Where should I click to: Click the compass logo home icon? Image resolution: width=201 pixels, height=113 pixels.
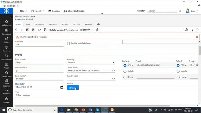pyautogui.click(x=6, y=11)
